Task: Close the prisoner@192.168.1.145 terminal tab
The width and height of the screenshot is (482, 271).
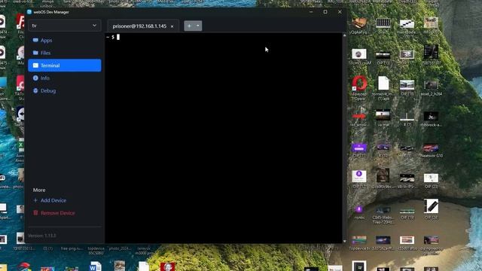Action: point(172,26)
